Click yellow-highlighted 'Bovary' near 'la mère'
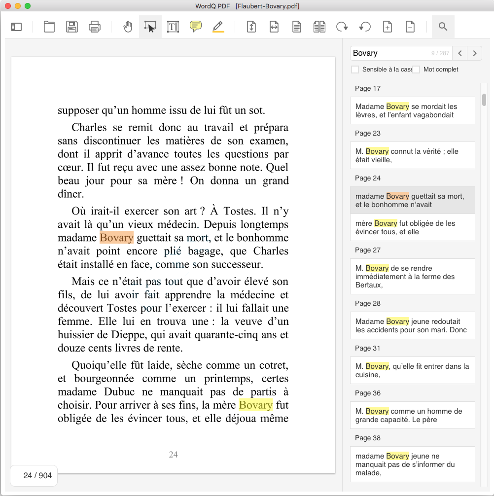The height and width of the screenshot is (496, 494). (x=255, y=405)
